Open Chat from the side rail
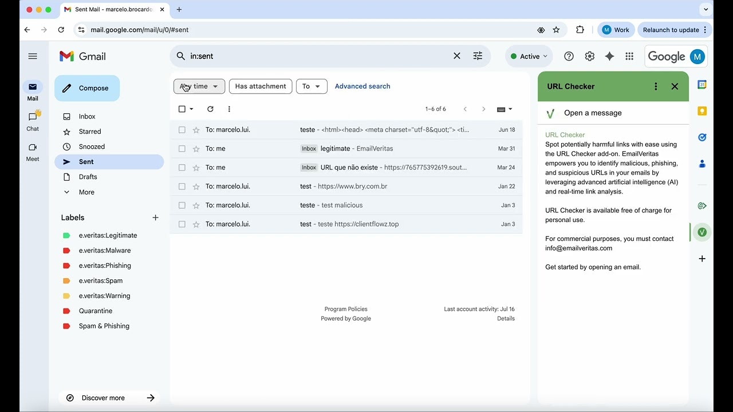This screenshot has width=733, height=412. 33,121
